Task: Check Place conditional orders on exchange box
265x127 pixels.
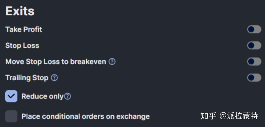Action: coord(11,116)
